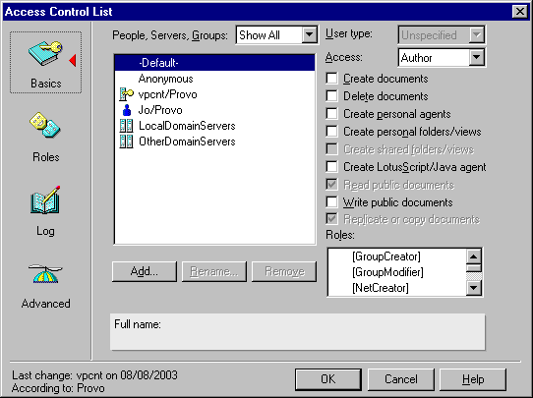Click the person icon beside Jo/Provo
The height and width of the screenshot is (398, 533).
click(127, 110)
